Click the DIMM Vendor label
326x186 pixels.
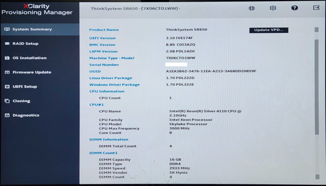(x=113, y=173)
